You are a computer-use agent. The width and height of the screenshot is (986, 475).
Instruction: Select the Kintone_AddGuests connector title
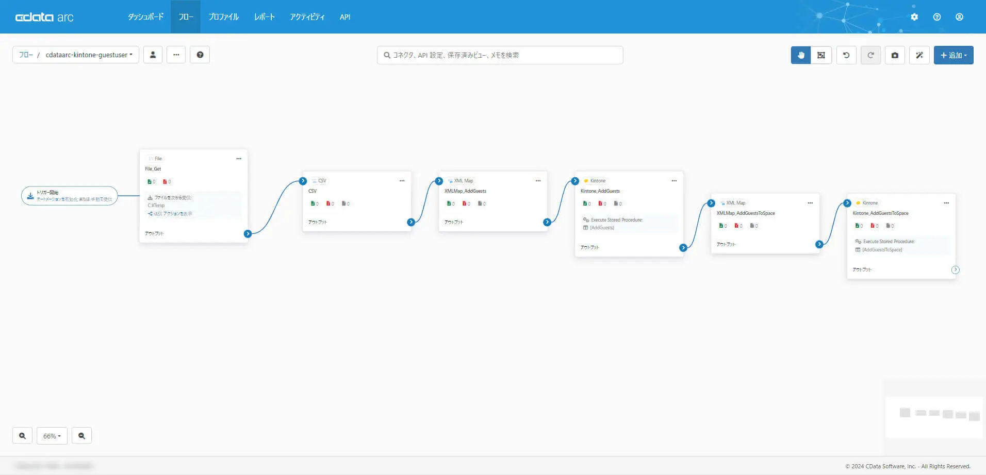pyautogui.click(x=600, y=191)
